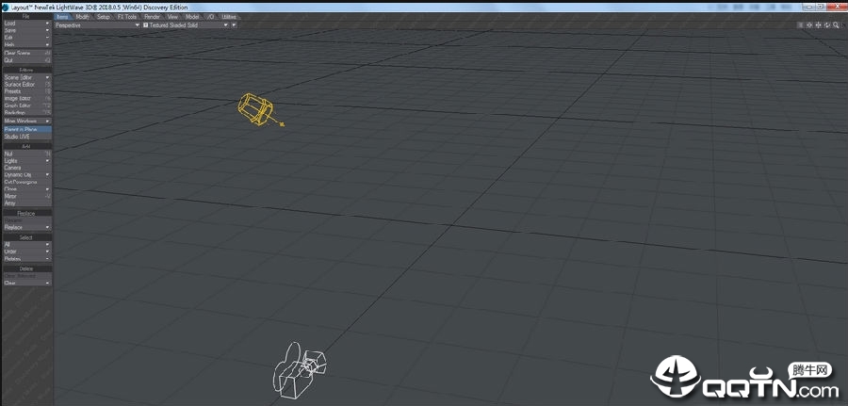
Task: Switch to the Setup tab
Action: click(x=104, y=17)
